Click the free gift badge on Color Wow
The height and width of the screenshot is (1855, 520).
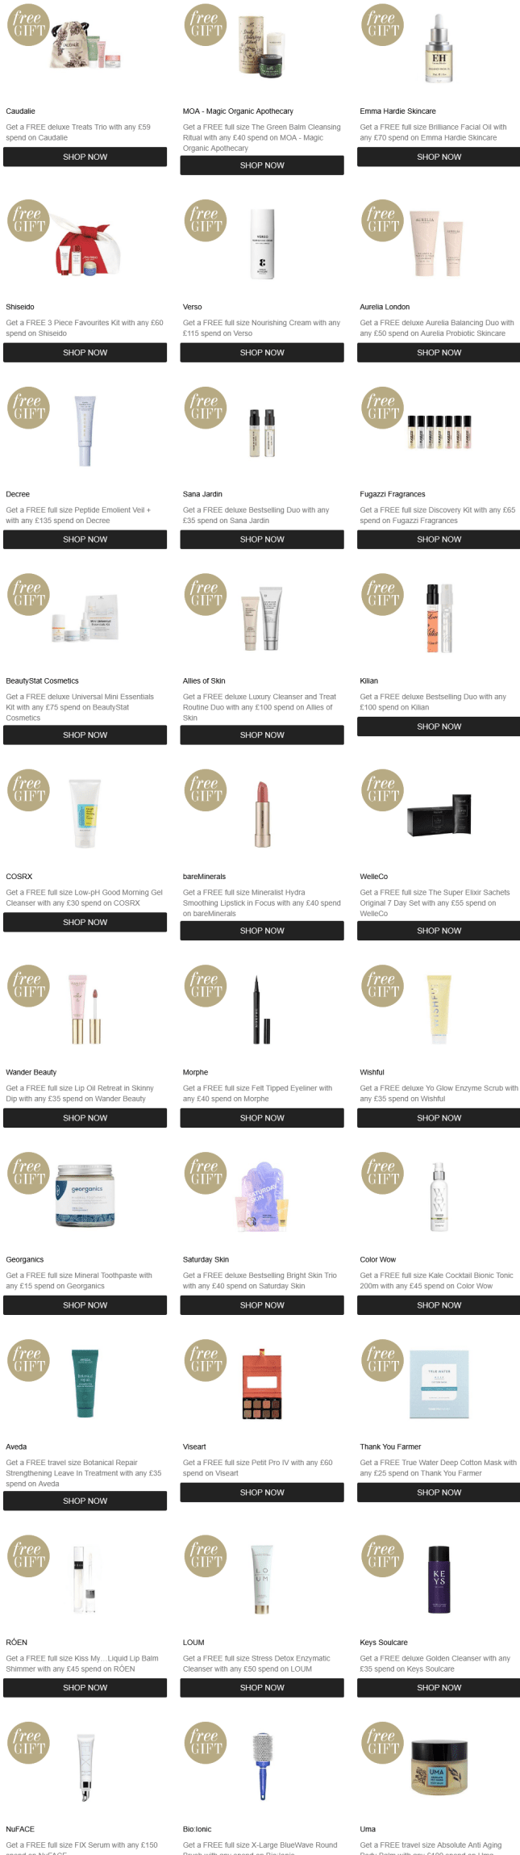[x=382, y=1173]
